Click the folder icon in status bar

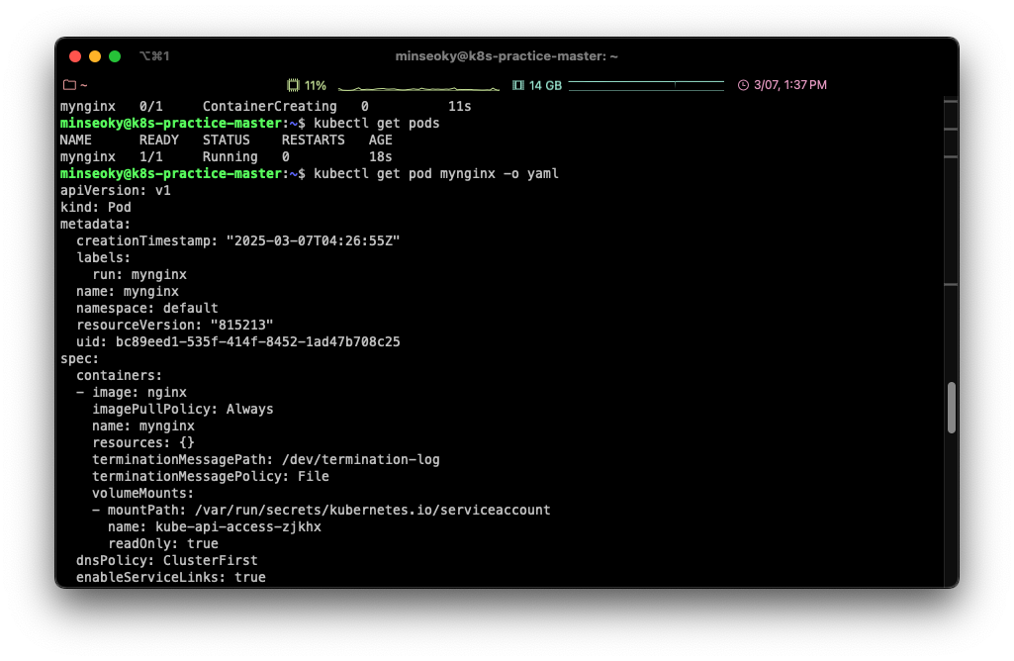click(69, 85)
